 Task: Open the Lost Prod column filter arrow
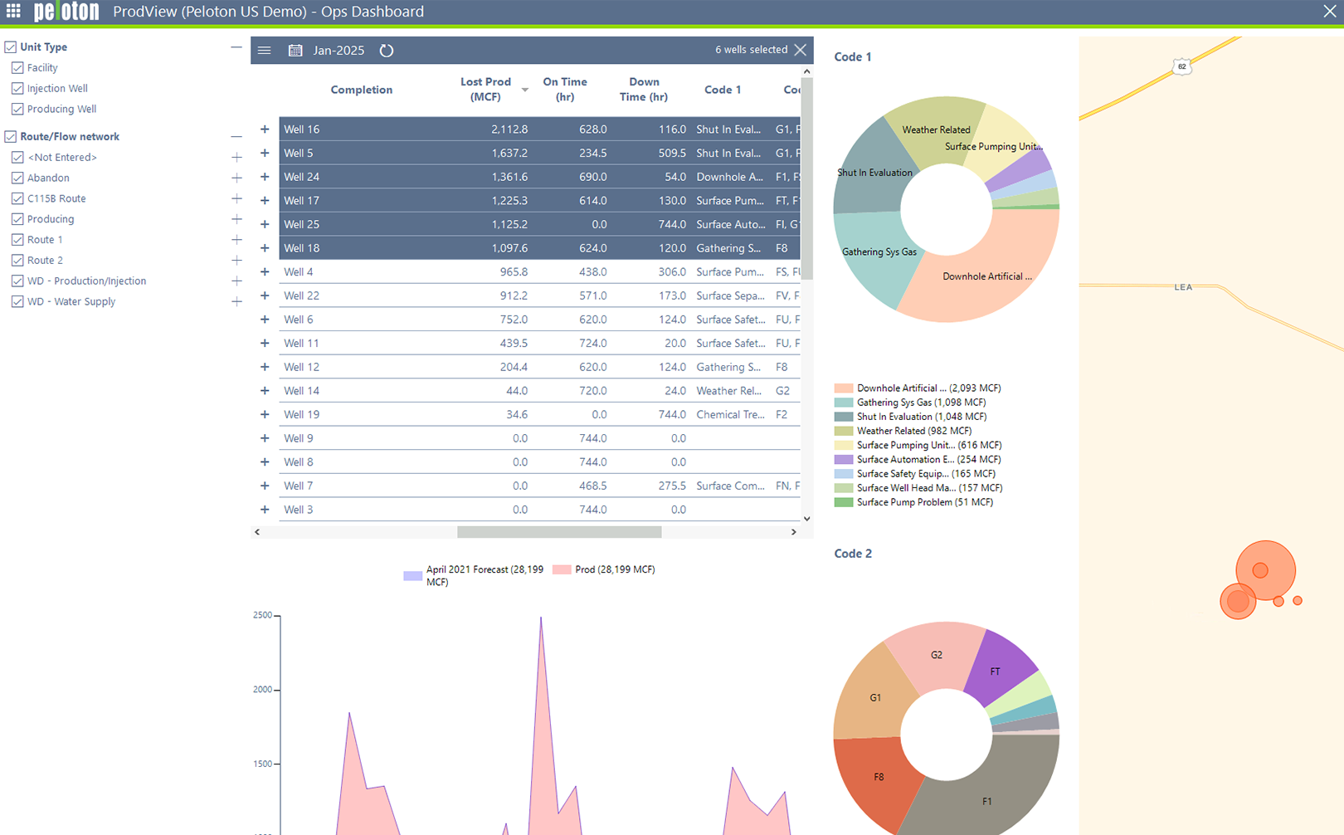click(x=524, y=90)
